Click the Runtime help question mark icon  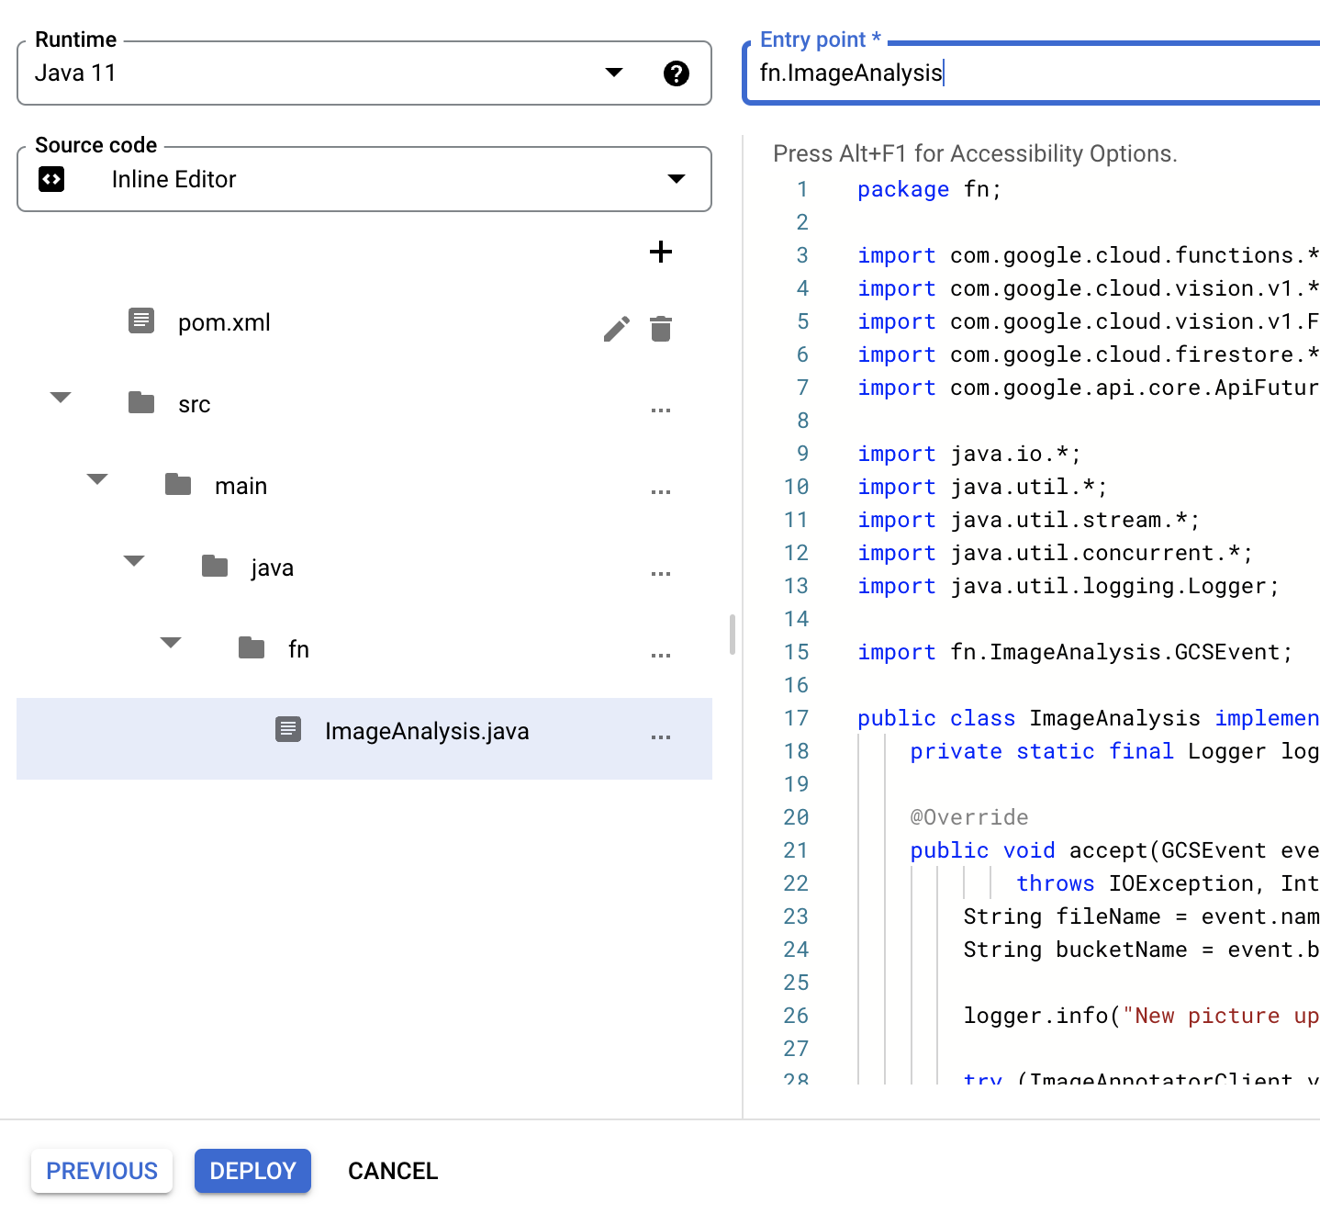676,73
